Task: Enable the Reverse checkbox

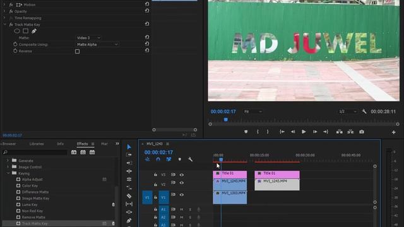Action: (x=77, y=52)
